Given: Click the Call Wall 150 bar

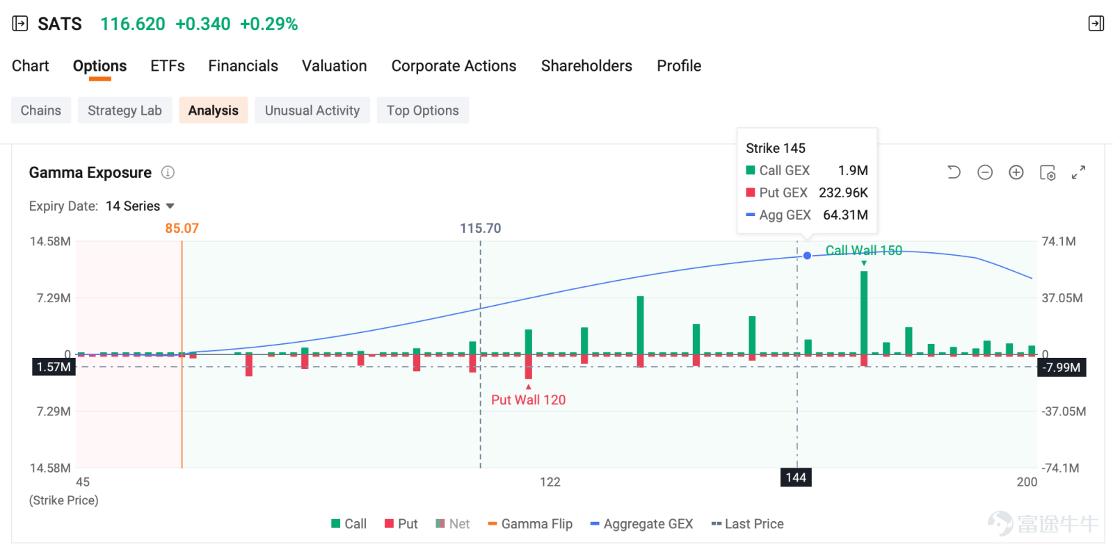Looking at the screenshot, I should coord(864,313).
